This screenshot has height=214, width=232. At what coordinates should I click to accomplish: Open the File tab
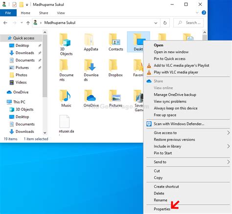click(x=8, y=13)
